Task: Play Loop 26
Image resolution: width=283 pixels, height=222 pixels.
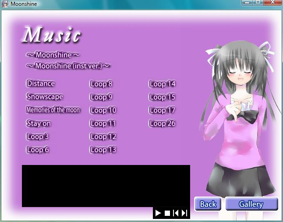Action: [x=162, y=123]
